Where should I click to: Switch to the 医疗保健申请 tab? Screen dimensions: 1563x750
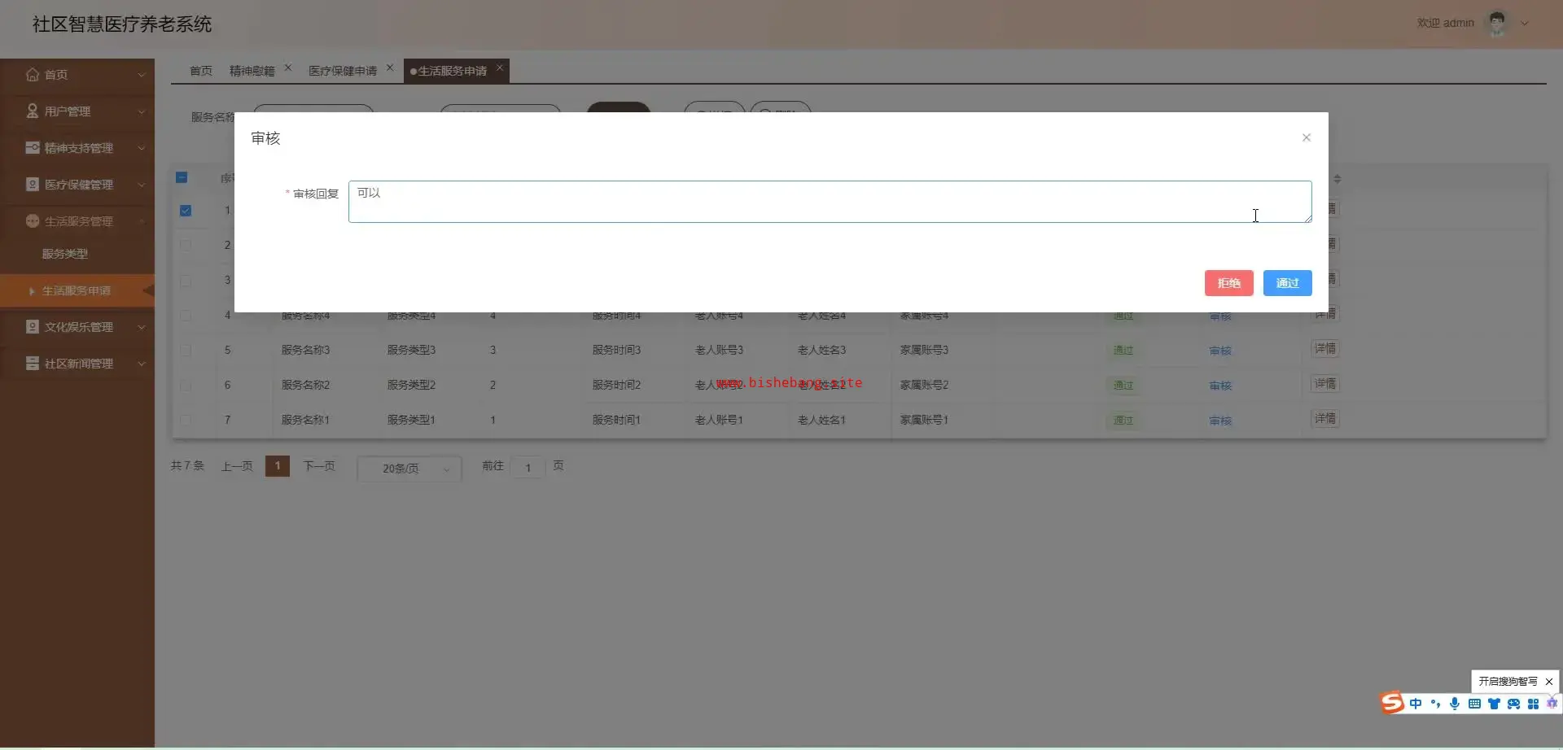343,71
